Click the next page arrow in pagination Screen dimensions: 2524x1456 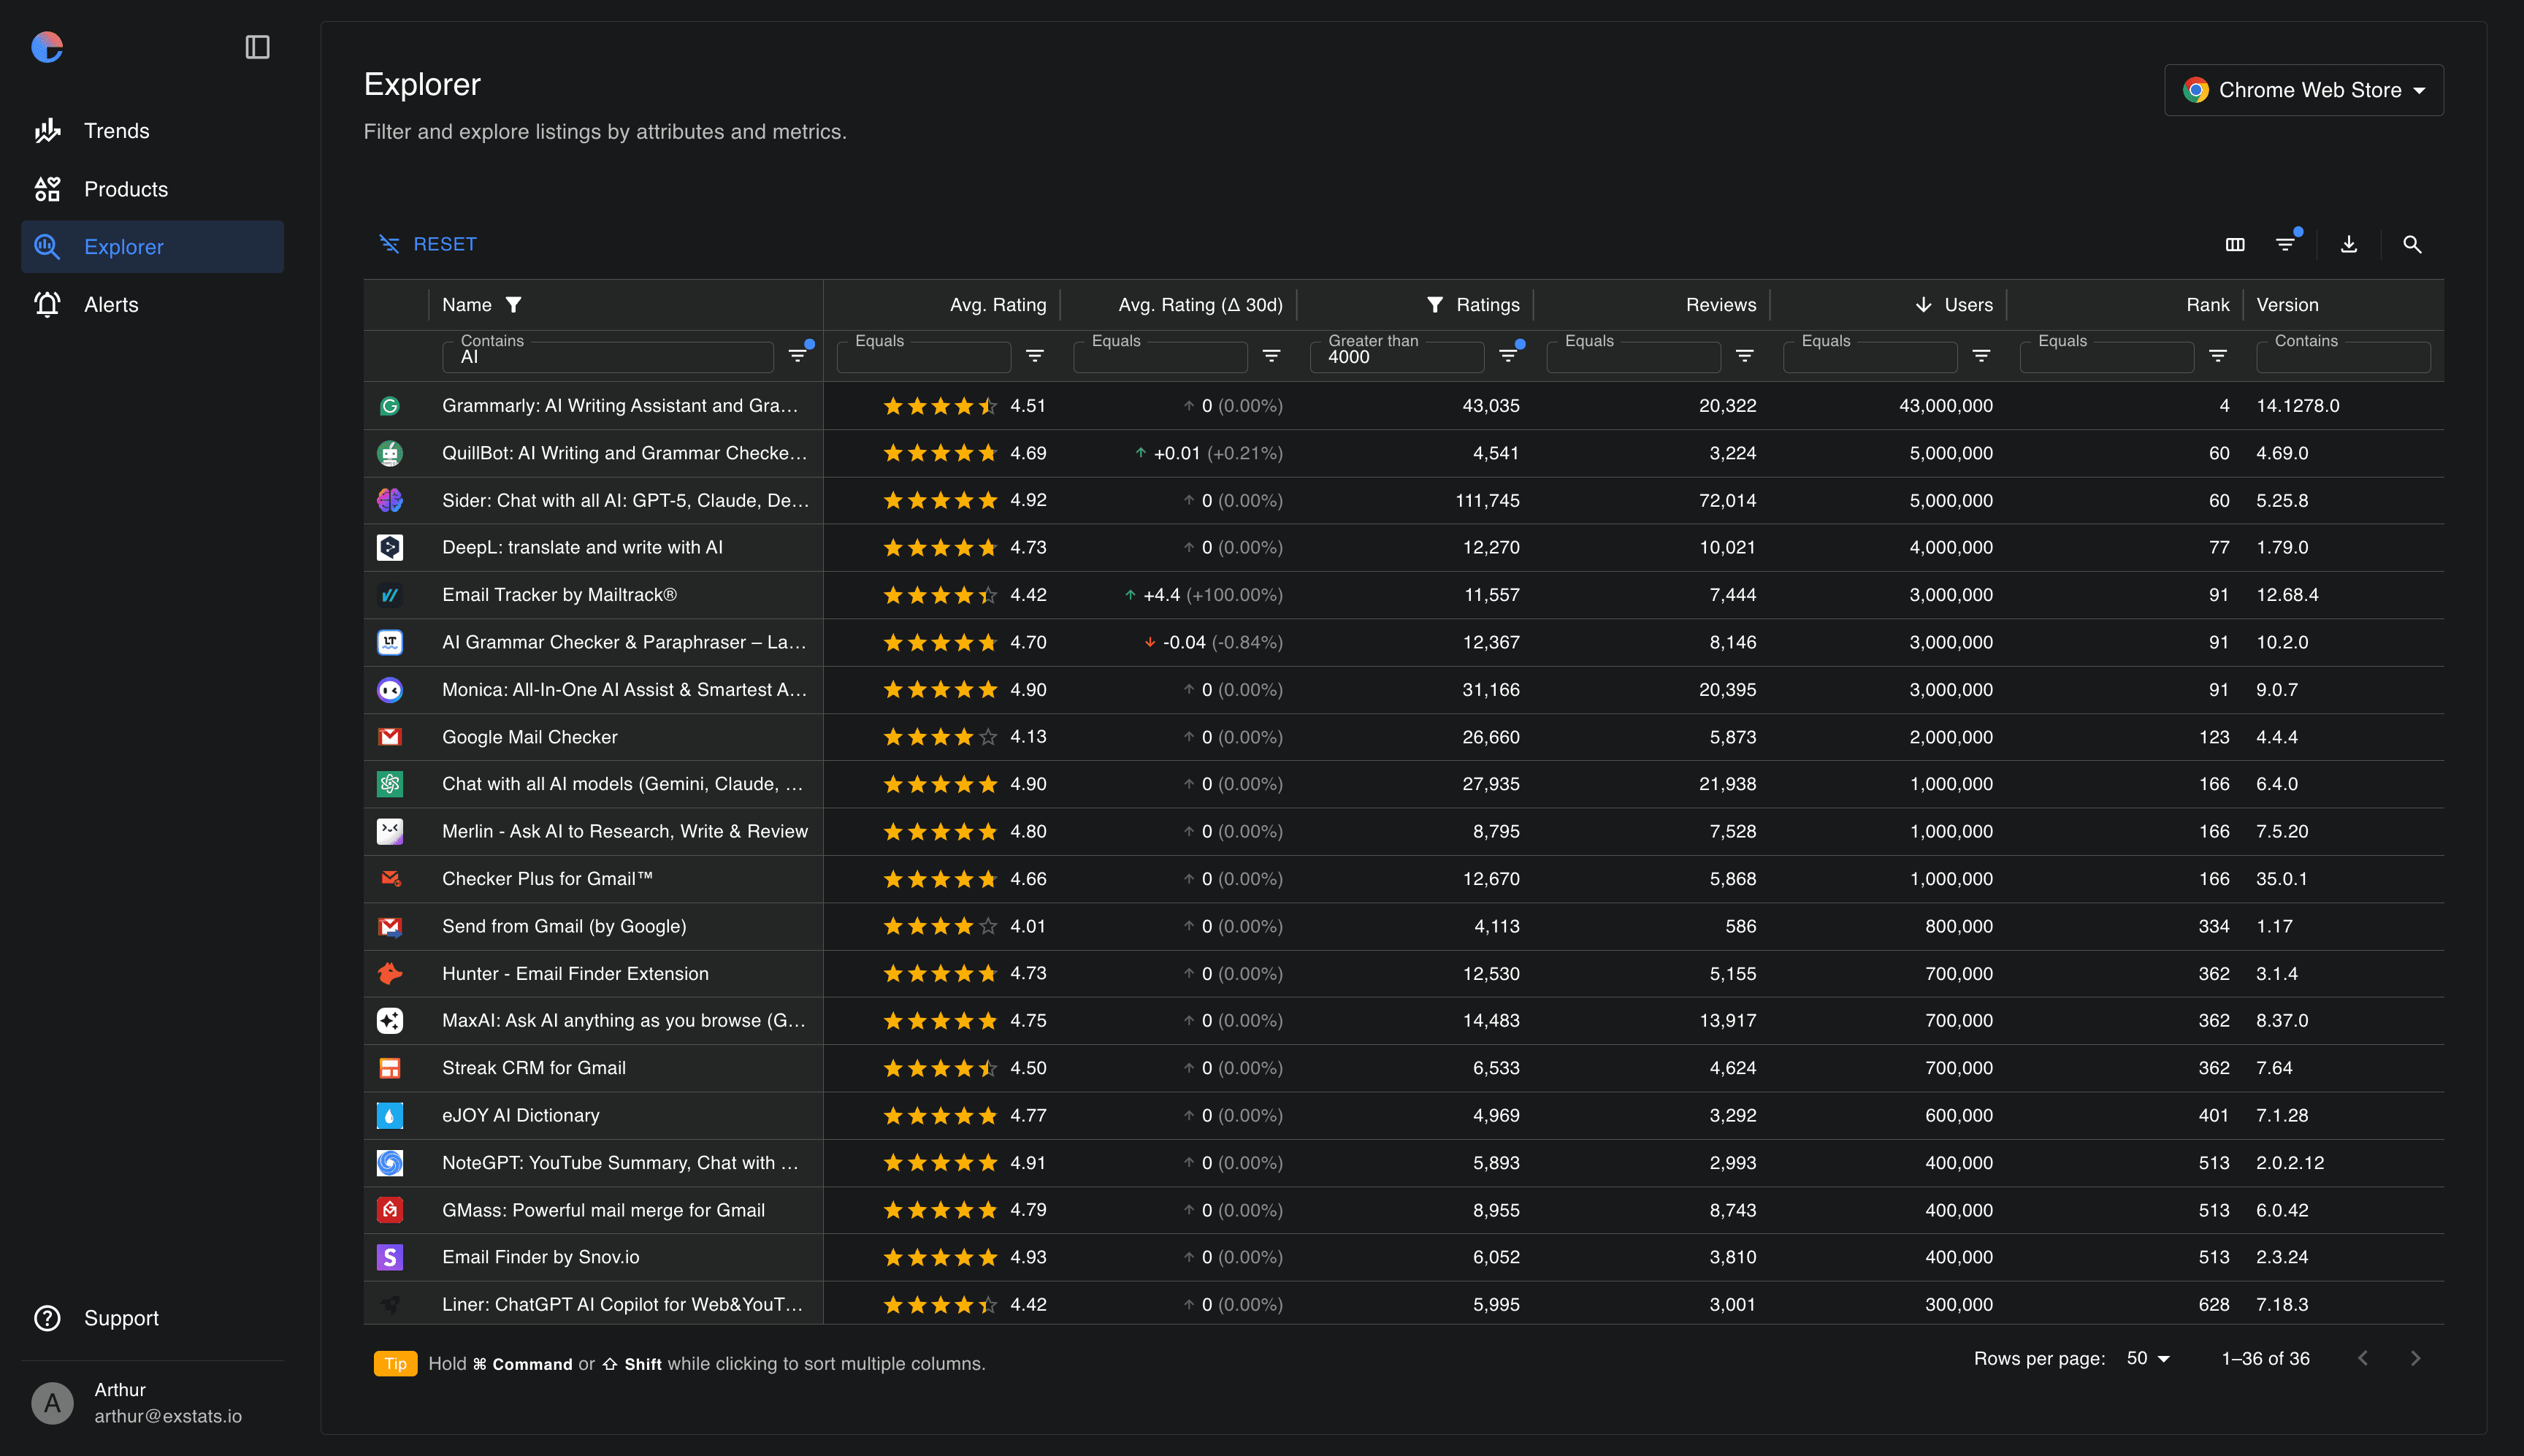(2416, 1358)
